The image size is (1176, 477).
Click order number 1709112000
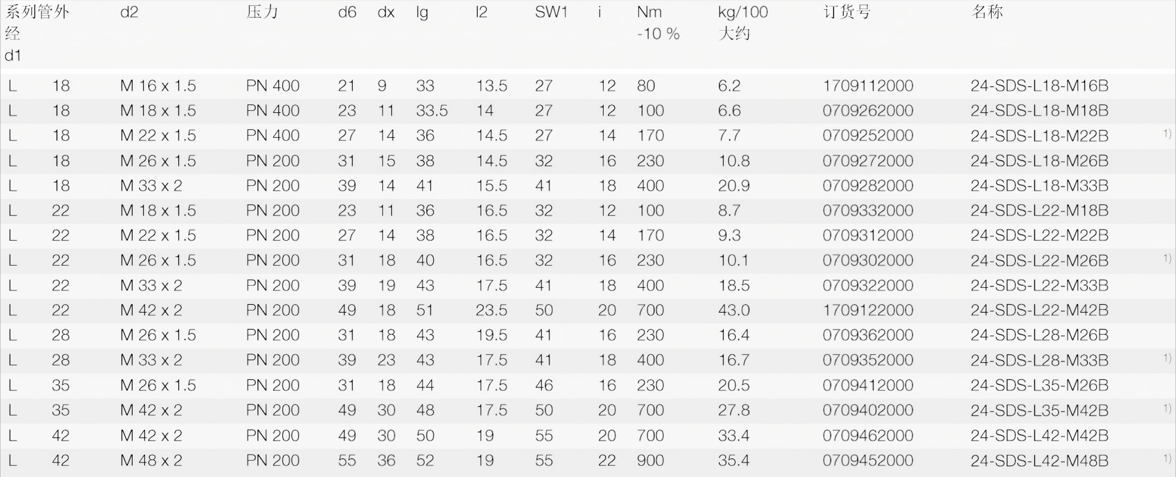coord(868,85)
